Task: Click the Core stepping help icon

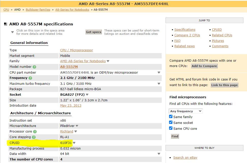Action: click(x=34, y=137)
